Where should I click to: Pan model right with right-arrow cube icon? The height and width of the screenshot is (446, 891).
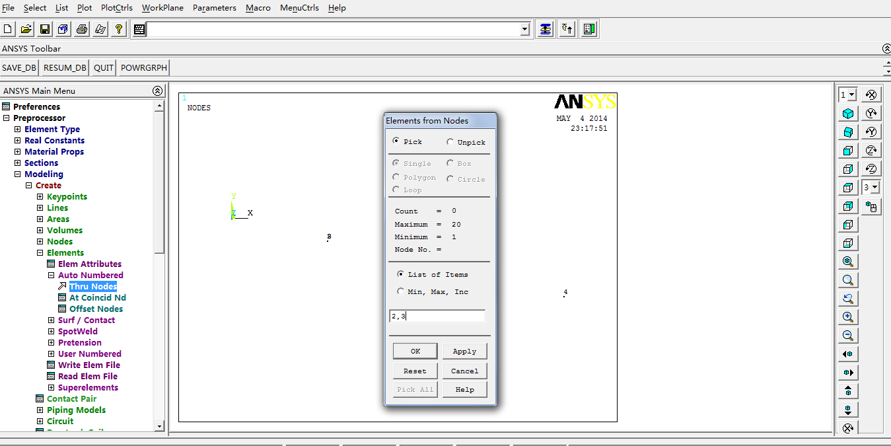tap(848, 373)
